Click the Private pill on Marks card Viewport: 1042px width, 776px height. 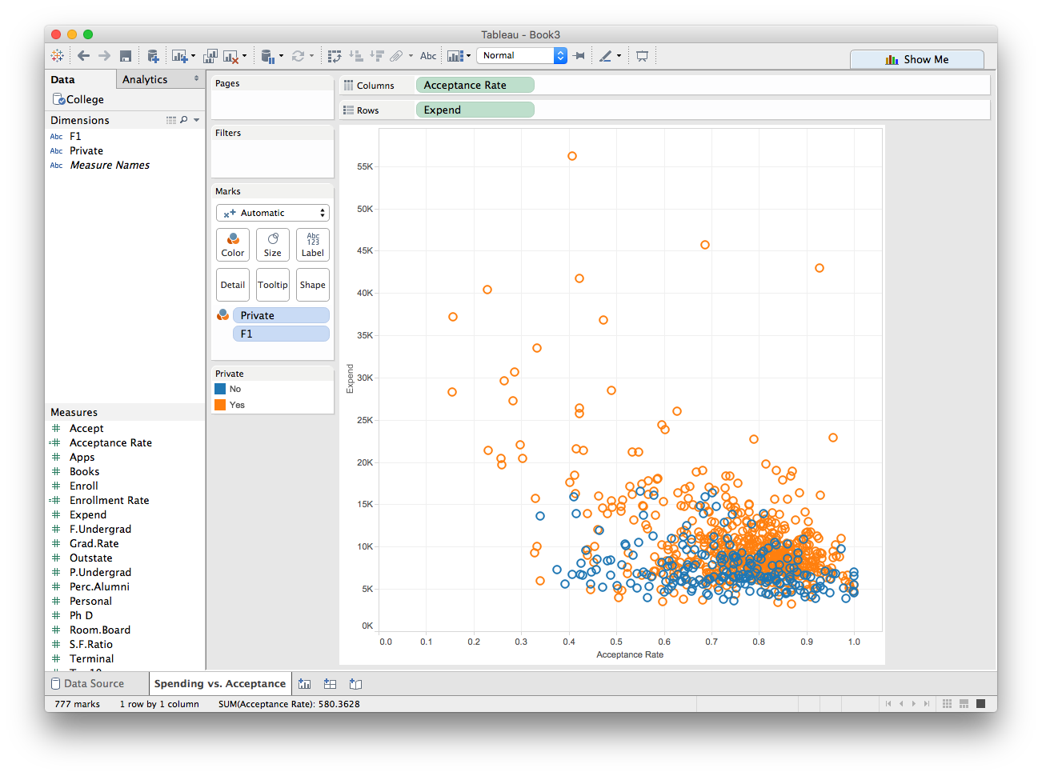click(x=281, y=315)
